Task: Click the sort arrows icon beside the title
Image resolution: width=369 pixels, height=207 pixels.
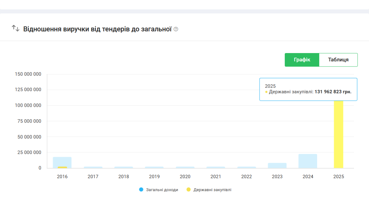Action: [x=15, y=28]
